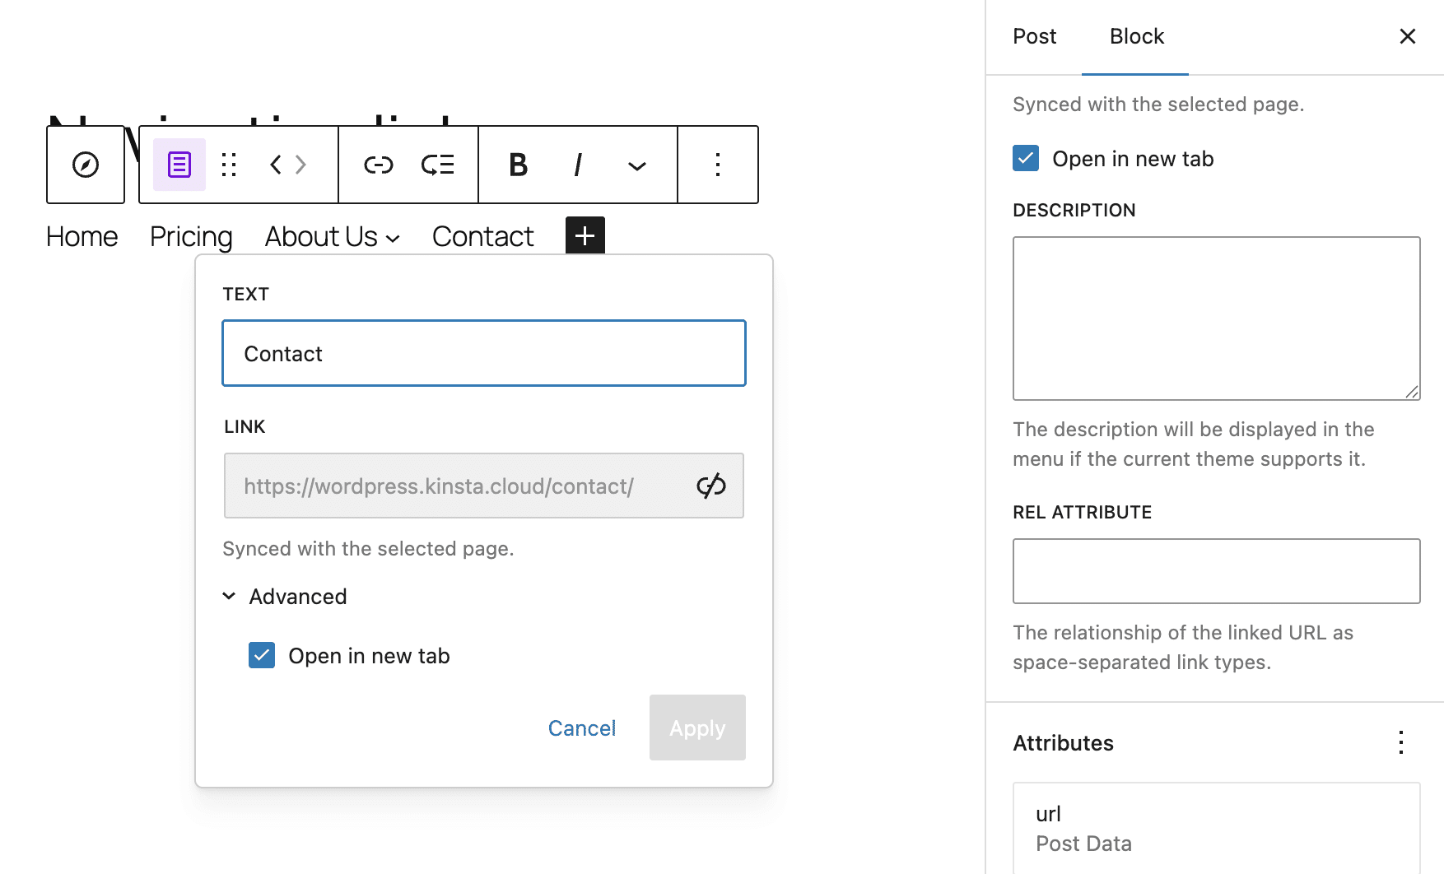Select the Block tab in the sidebar

click(1135, 36)
